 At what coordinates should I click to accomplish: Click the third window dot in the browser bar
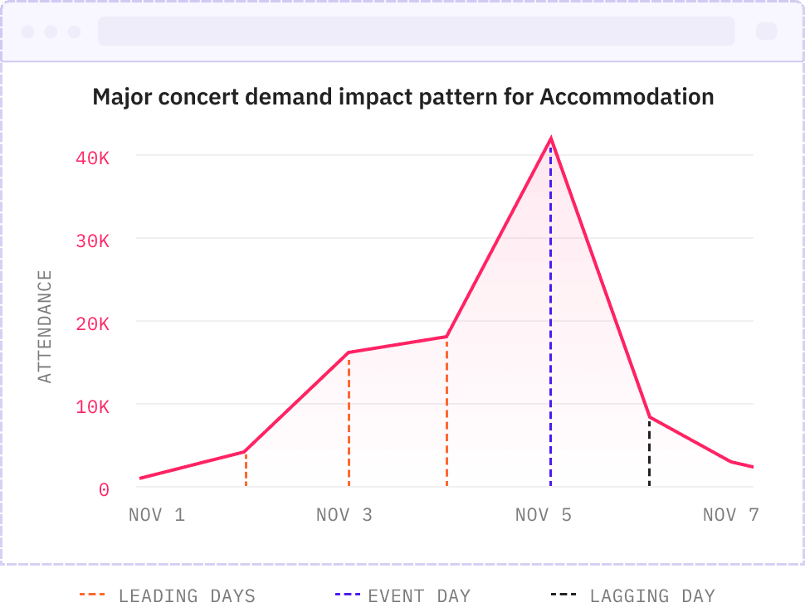[74, 32]
